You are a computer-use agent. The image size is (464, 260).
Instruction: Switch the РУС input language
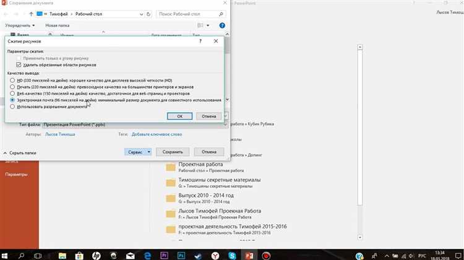tap(422, 256)
